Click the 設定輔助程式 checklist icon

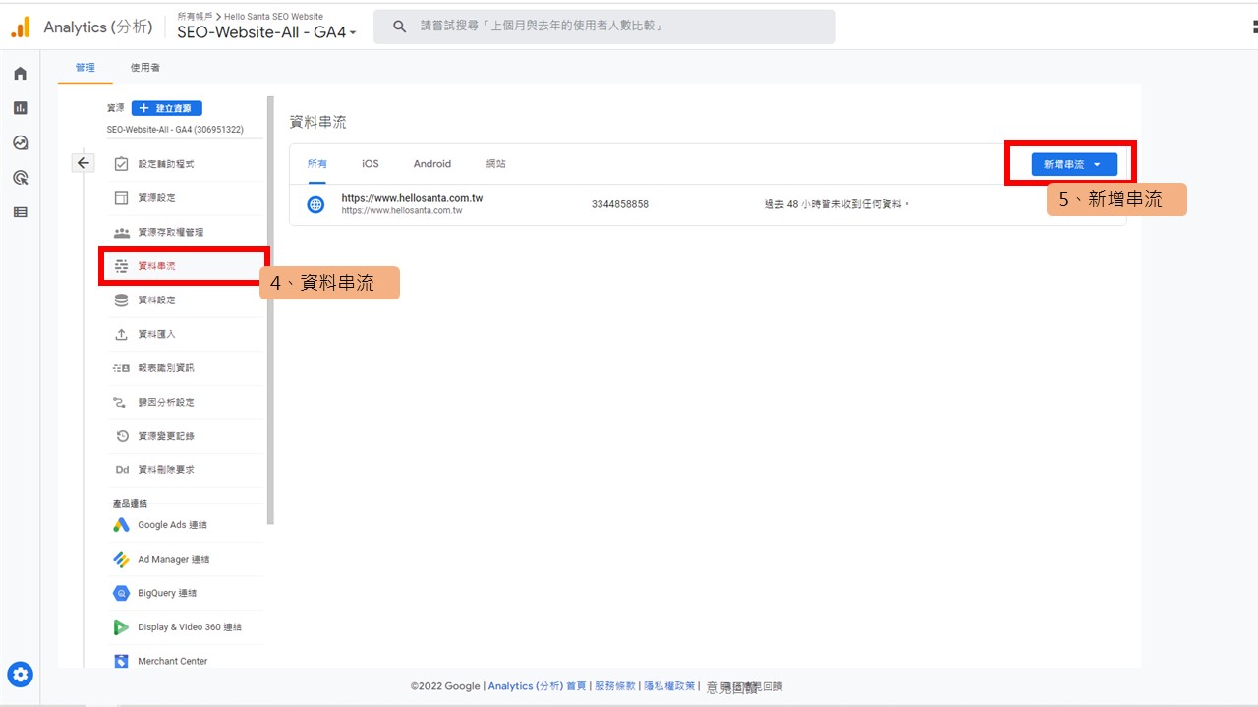[x=121, y=164]
